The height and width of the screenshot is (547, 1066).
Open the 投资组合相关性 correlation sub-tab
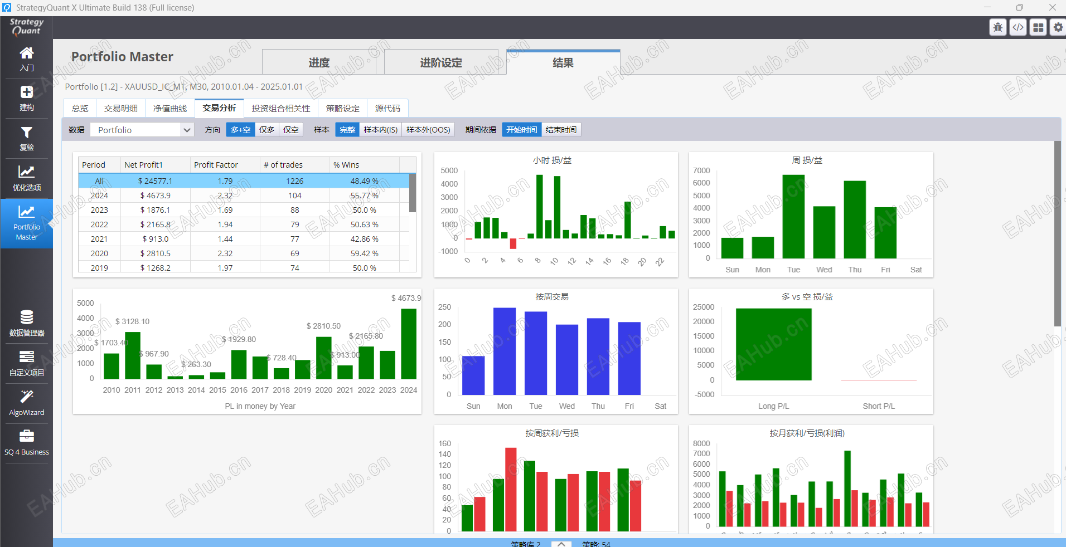281,108
